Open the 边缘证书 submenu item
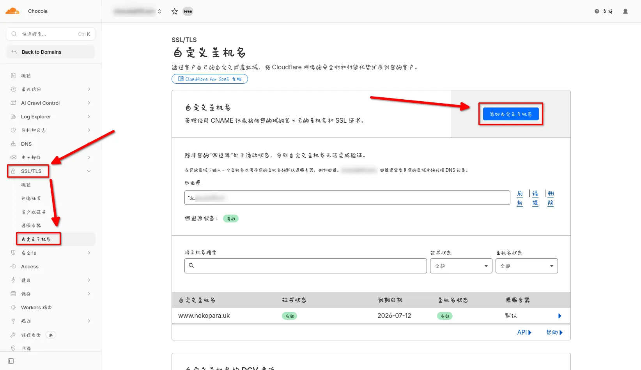This screenshot has width=641, height=370. (31, 198)
